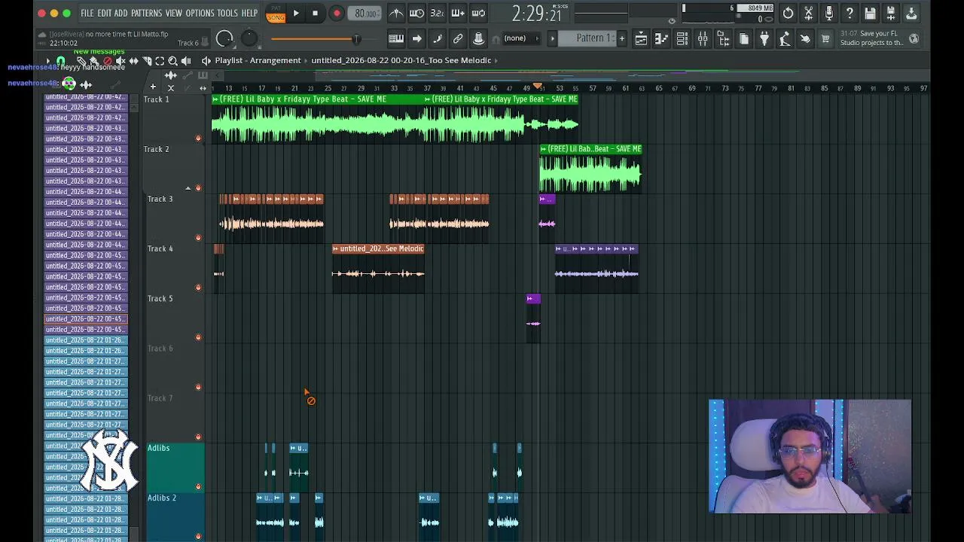The image size is (964, 542).
Task: Open the PATTERNS menu
Action: tap(146, 13)
